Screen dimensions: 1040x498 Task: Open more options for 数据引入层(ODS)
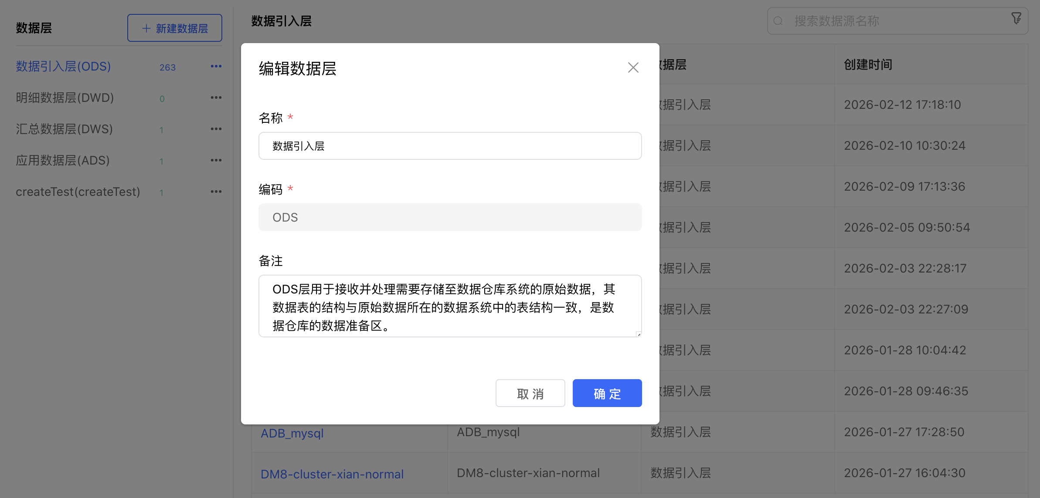216,66
